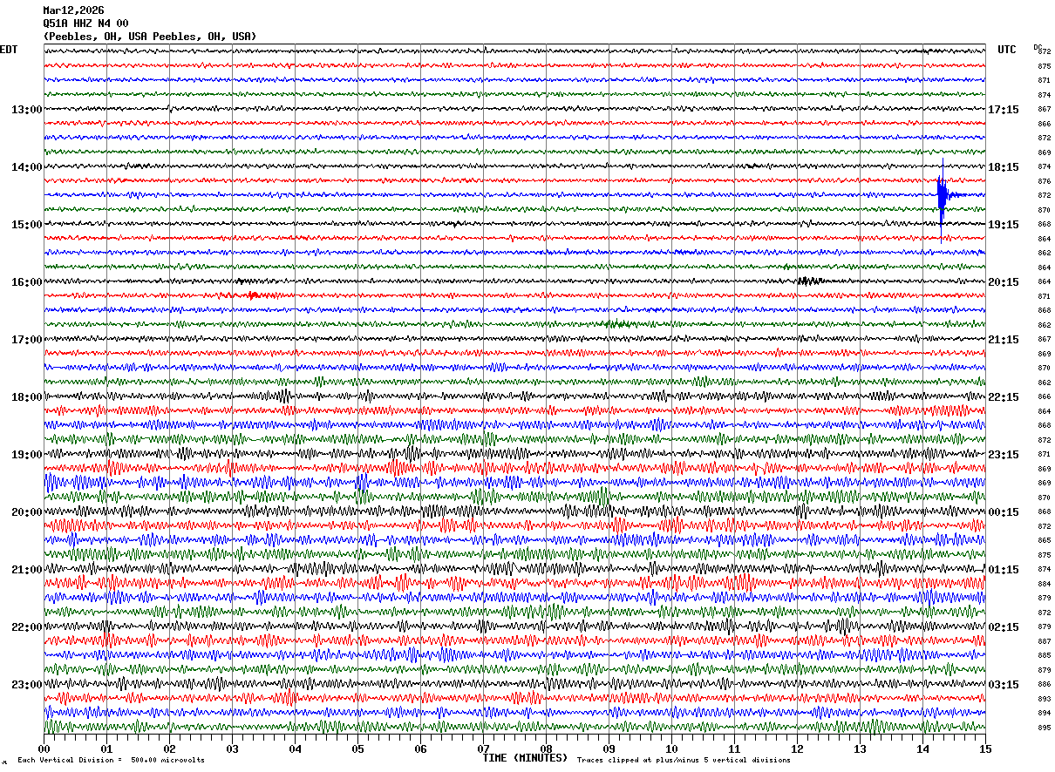Select the 17:00 EDT row label
This screenshot has height=772, width=1055.
26,340
